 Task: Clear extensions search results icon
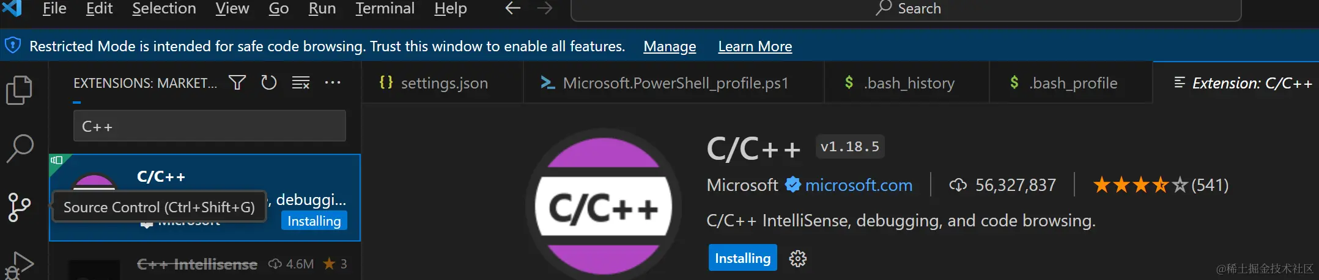tap(301, 82)
